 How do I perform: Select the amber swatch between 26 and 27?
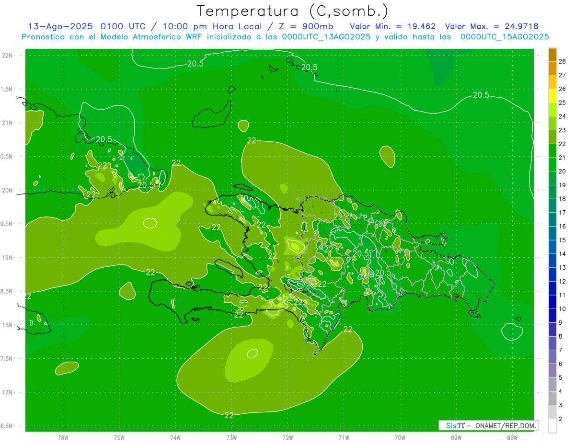tap(552, 82)
